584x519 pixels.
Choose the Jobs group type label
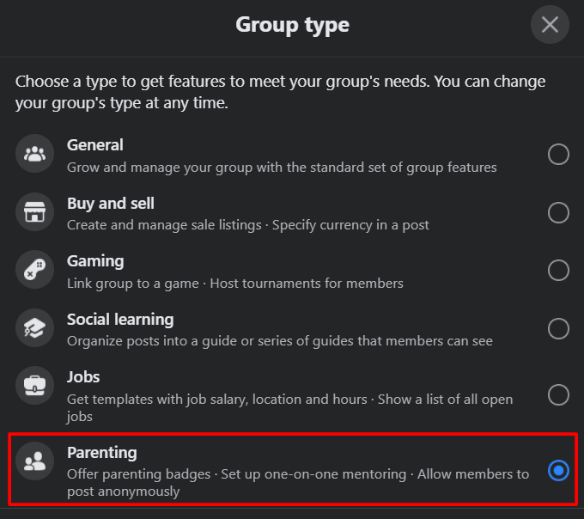pos(83,377)
